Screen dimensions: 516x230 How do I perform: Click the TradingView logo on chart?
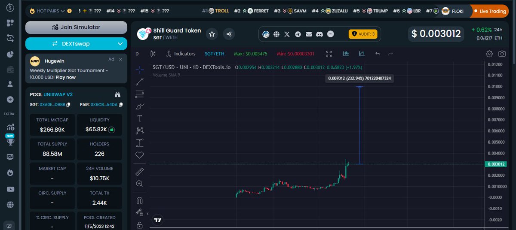coord(158,220)
